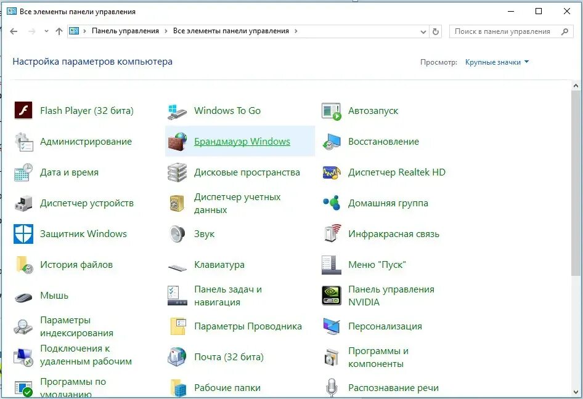Image resolution: width=583 pixels, height=399 pixels.
Task: Click the search magnifier icon
Action: point(565,31)
